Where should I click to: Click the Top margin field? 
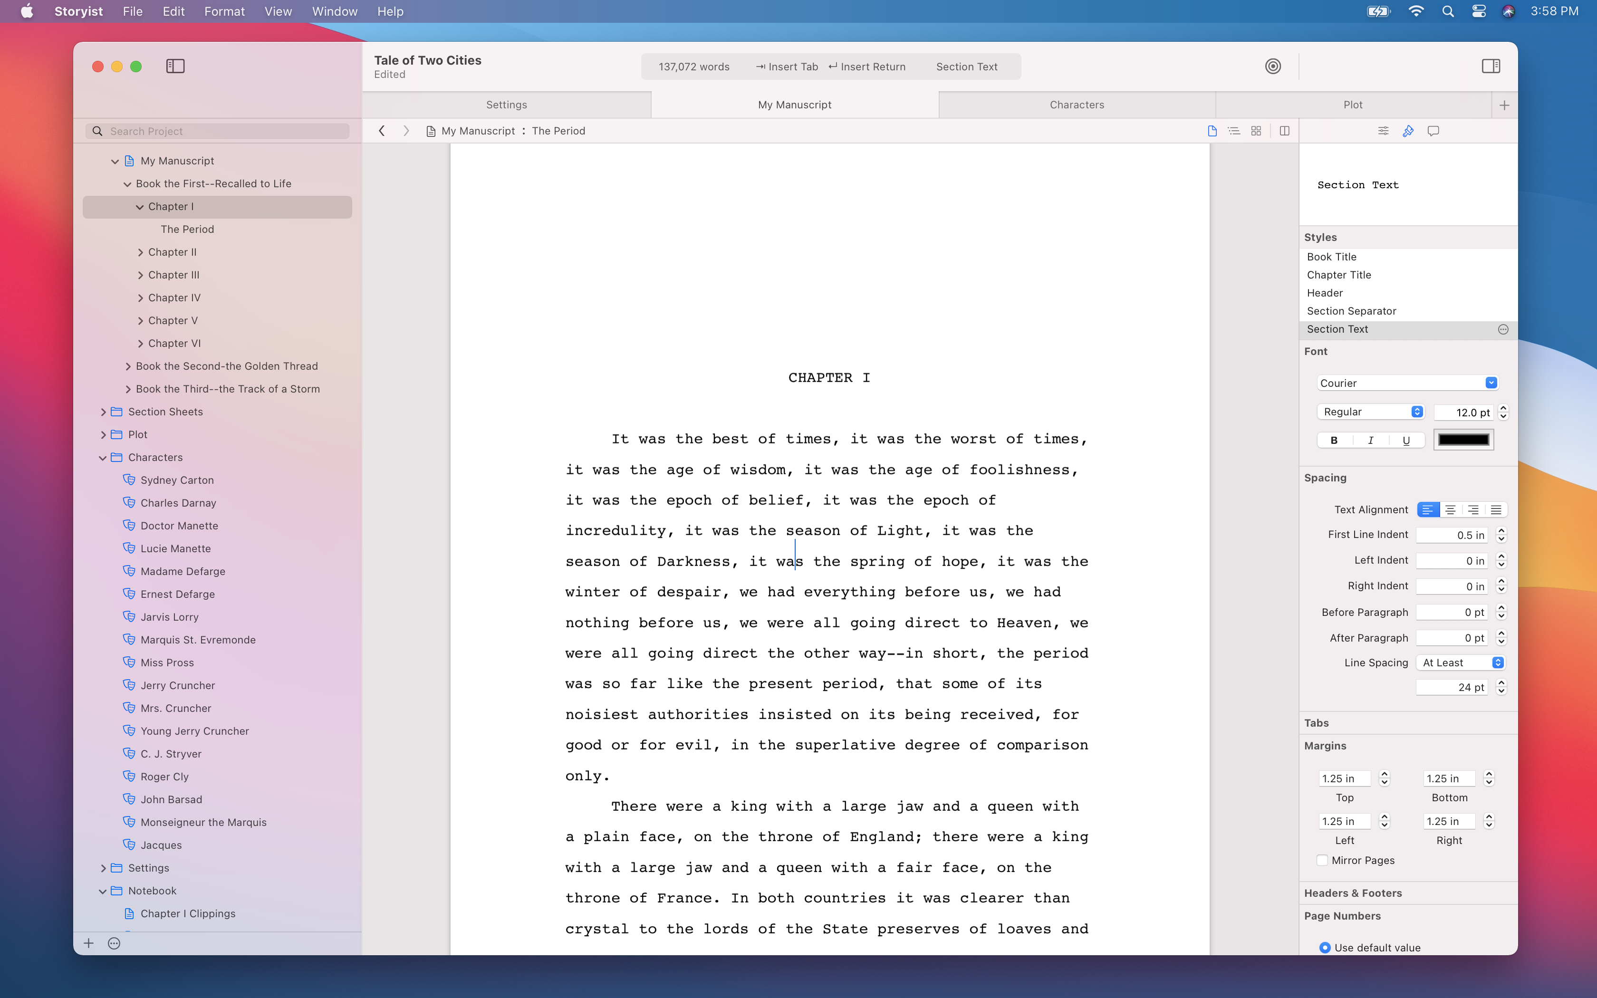1344,779
